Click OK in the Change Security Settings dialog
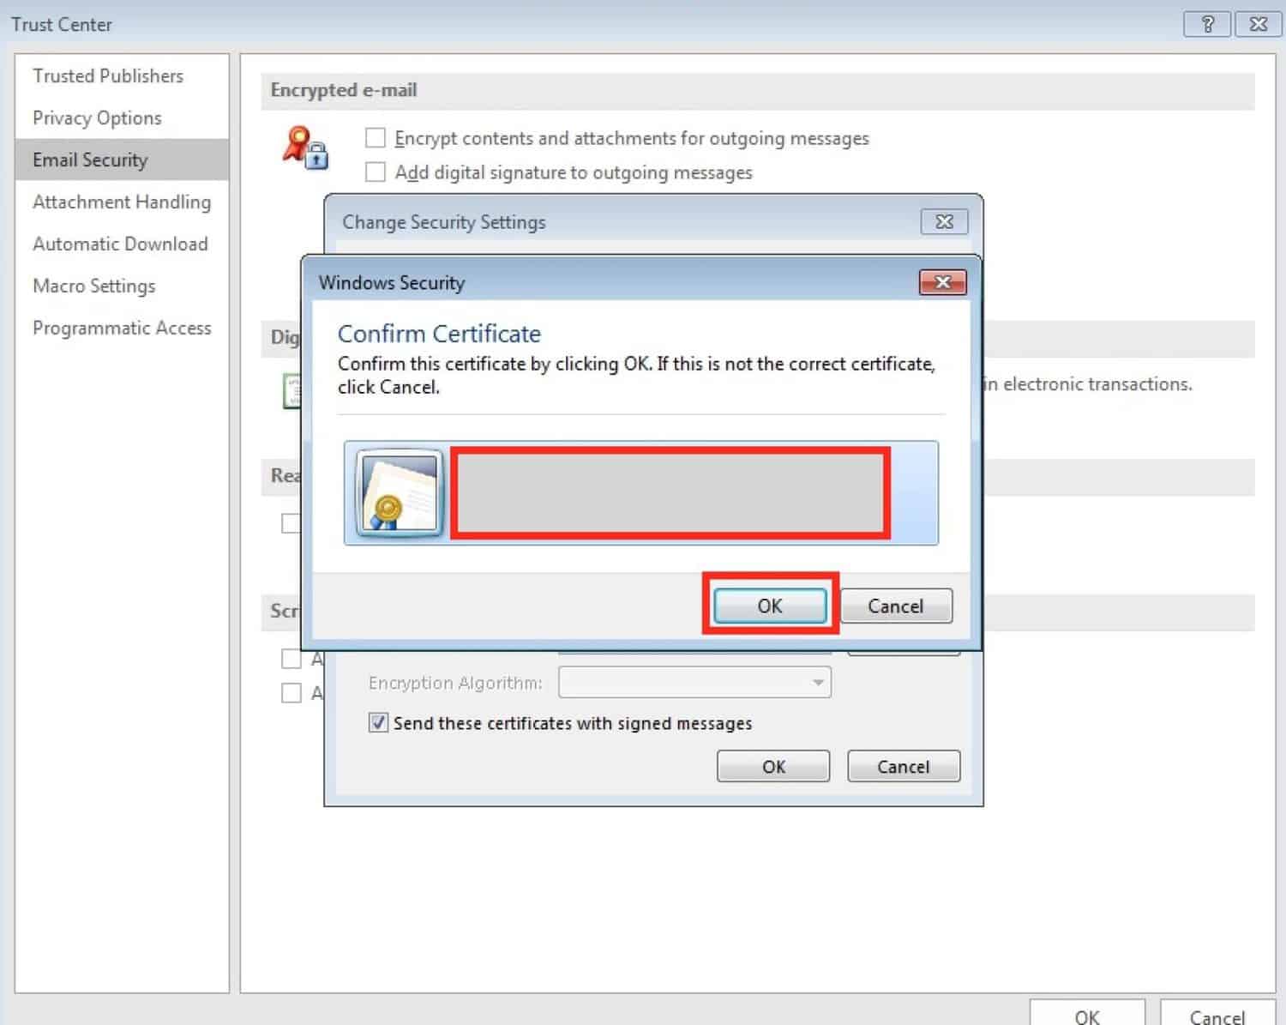 (772, 766)
